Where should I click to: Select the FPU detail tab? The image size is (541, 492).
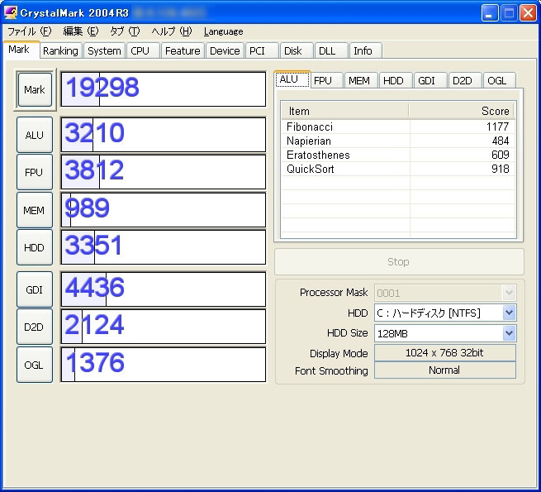[x=326, y=80]
